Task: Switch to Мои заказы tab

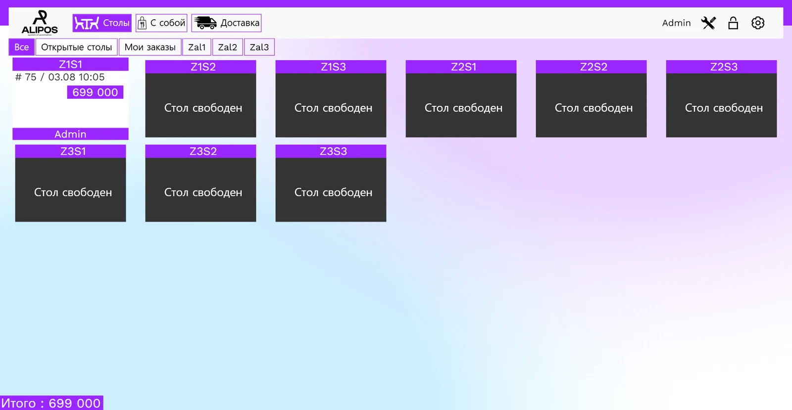Action: click(x=150, y=47)
